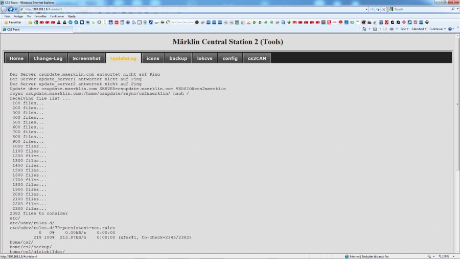Screen dimensions: 460x259
Task: Open the Funktioner dropdown in command bar
Action: coord(438,29)
